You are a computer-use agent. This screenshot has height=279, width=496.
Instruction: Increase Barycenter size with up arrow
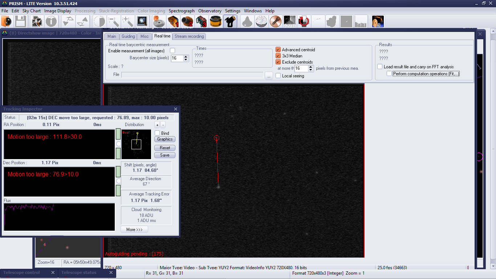click(186, 57)
